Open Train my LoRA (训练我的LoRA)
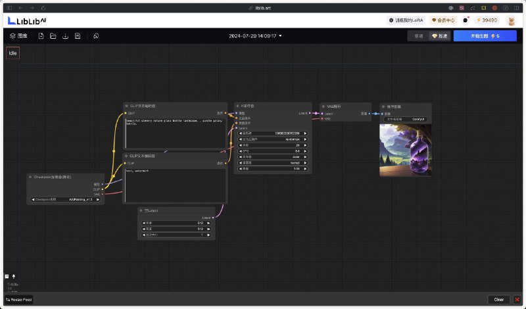The height and width of the screenshot is (309, 526). coord(406,20)
